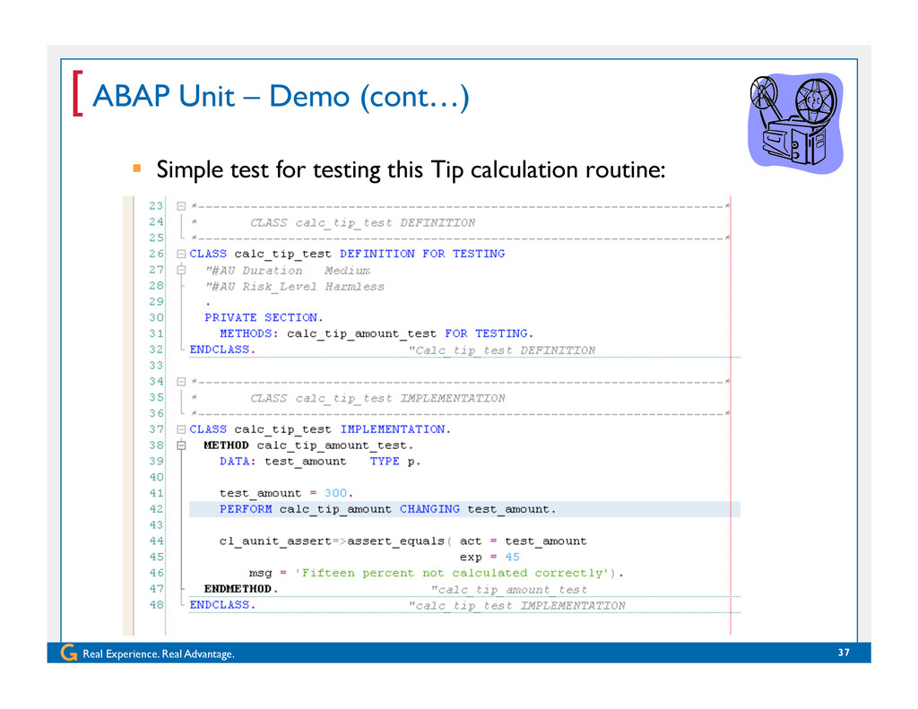918x709 pixels.
Task: Collapse METHOD calc_tip_amount_test fold at line 38
Action: 181,445
